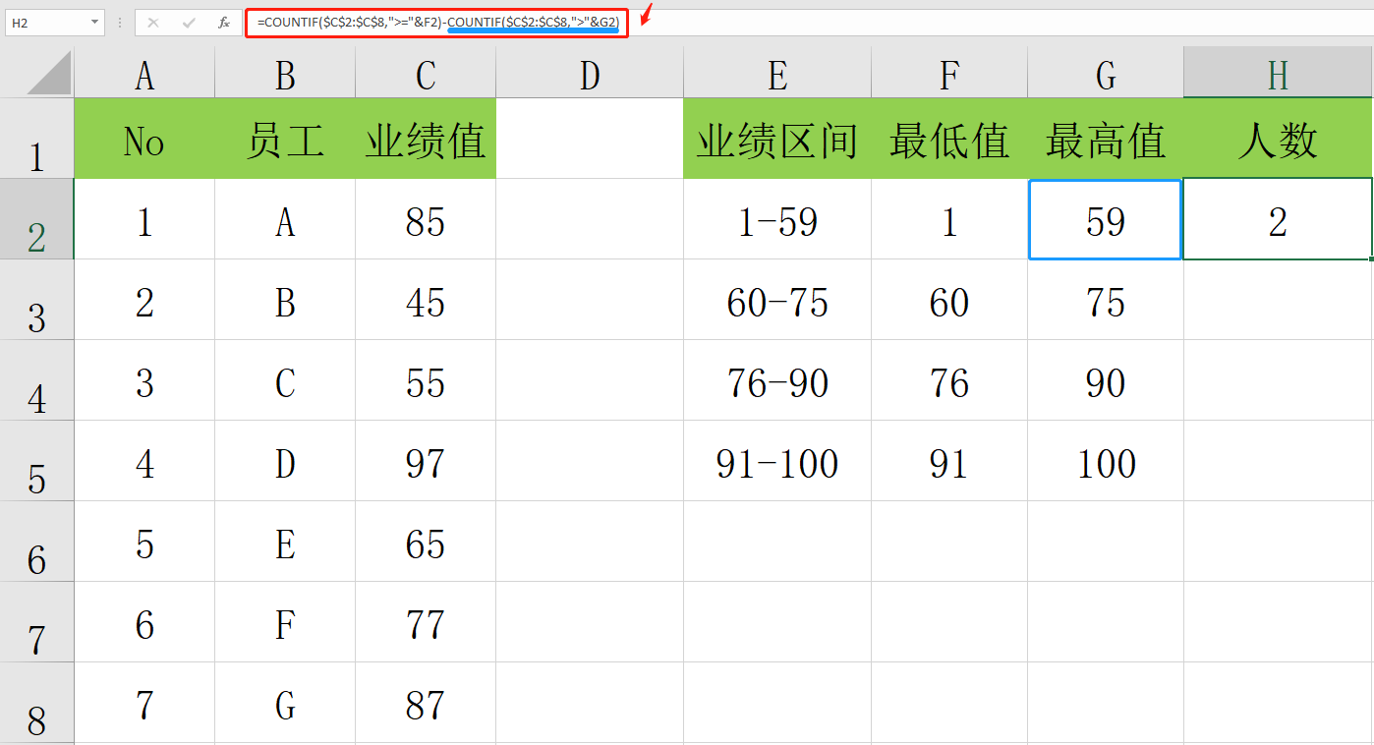Select cell containing 85
This screenshot has height=745, width=1374.
pos(426,219)
